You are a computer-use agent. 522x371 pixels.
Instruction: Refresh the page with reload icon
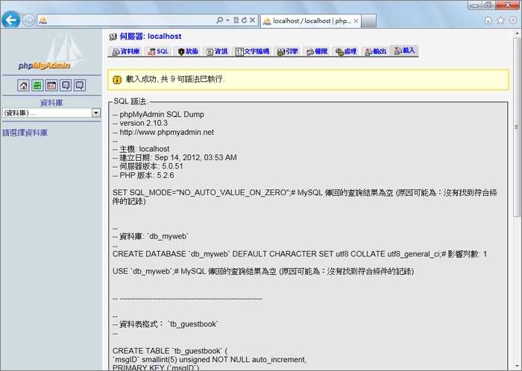pos(244,20)
